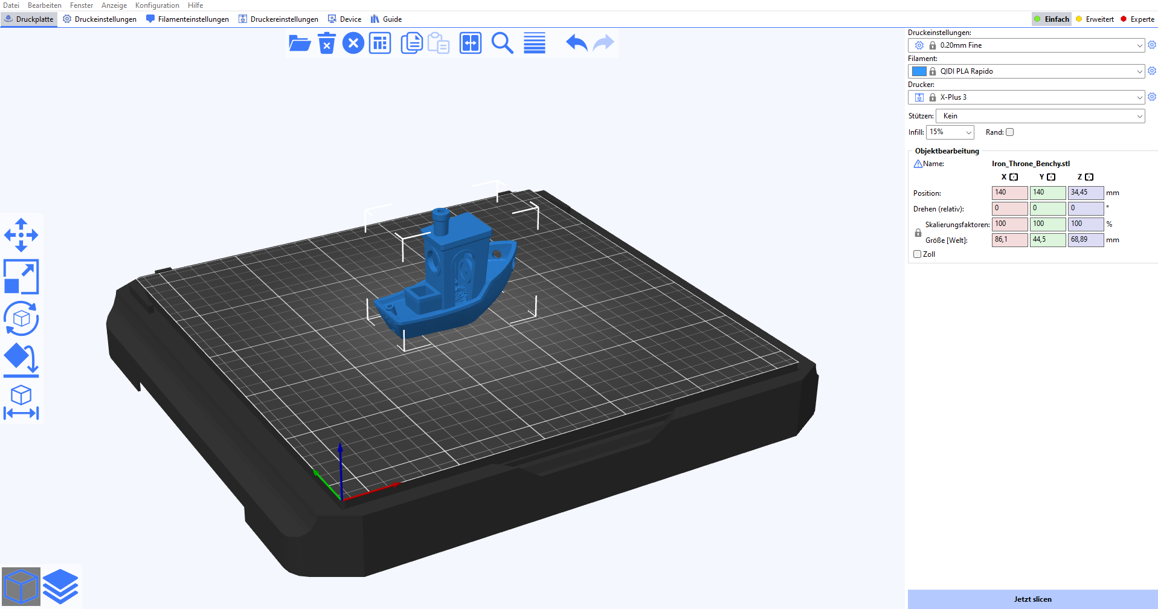Select the Rotate tool
The height and width of the screenshot is (609, 1158).
pyautogui.click(x=21, y=318)
